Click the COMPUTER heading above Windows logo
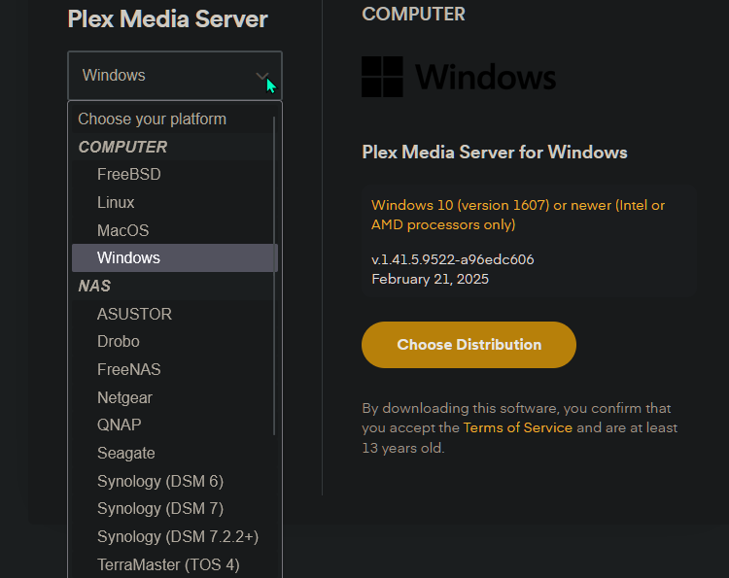The height and width of the screenshot is (578, 729). click(413, 14)
